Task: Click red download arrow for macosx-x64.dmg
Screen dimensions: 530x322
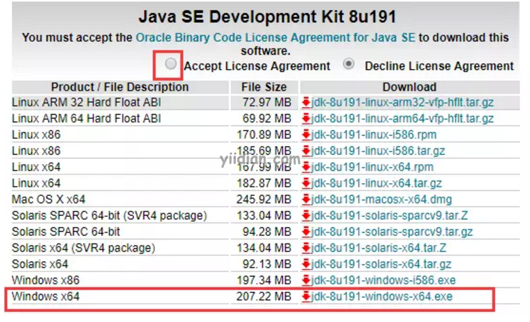Action: point(306,200)
